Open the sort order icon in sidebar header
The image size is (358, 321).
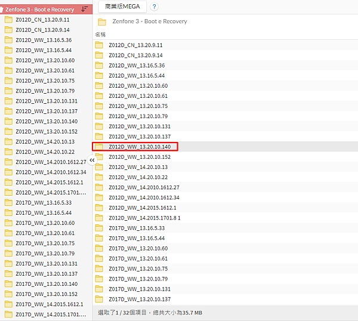click(85, 9)
